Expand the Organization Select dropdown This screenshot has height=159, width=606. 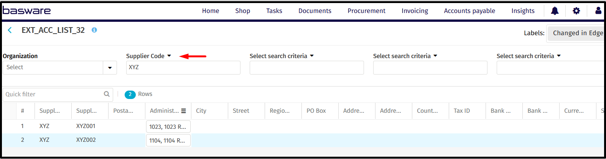pos(110,68)
